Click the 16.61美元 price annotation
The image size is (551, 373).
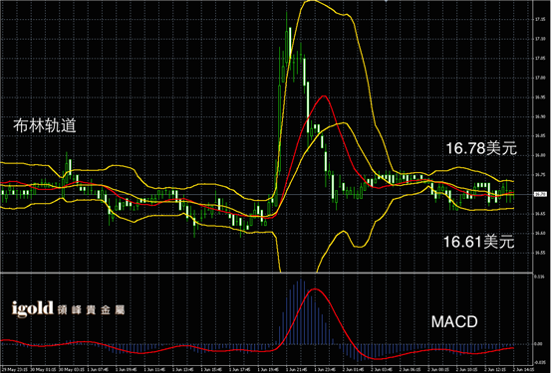click(x=478, y=242)
